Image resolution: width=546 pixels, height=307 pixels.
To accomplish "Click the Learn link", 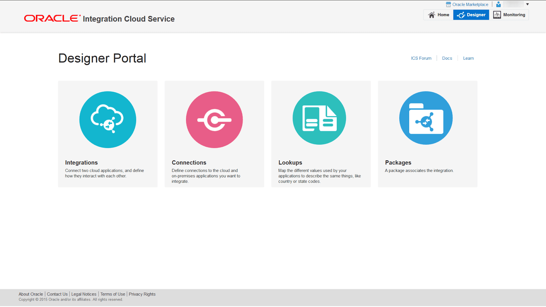I will (468, 58).
